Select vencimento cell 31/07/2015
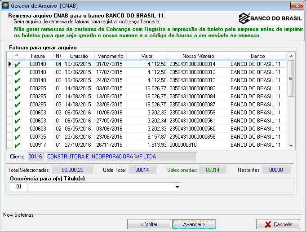This screenshot has height=232, width=306. click(111, 64)
